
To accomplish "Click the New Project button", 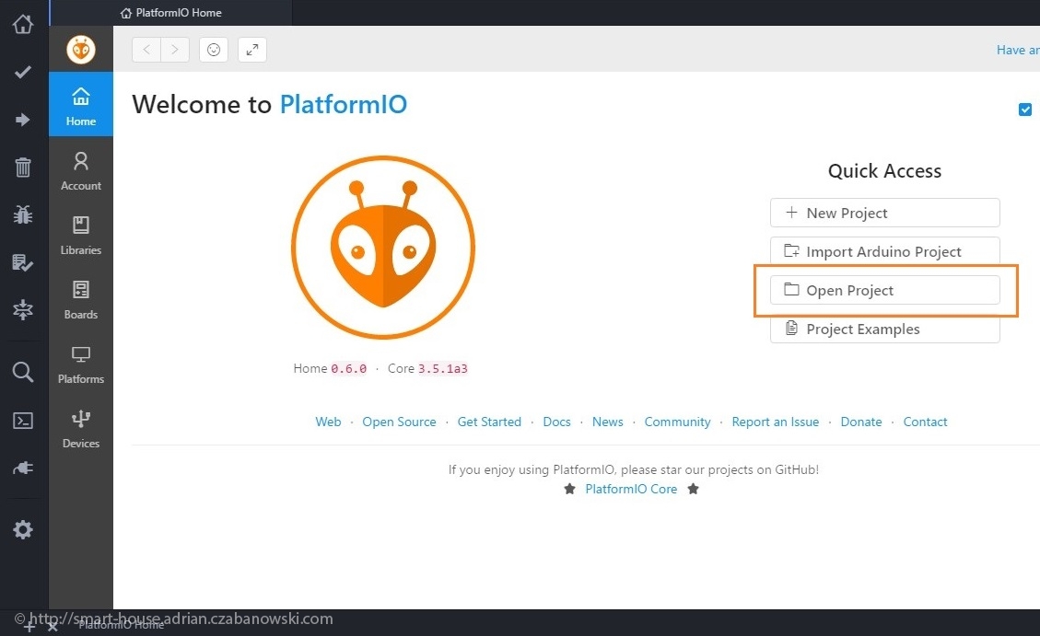I will point(885,213).
